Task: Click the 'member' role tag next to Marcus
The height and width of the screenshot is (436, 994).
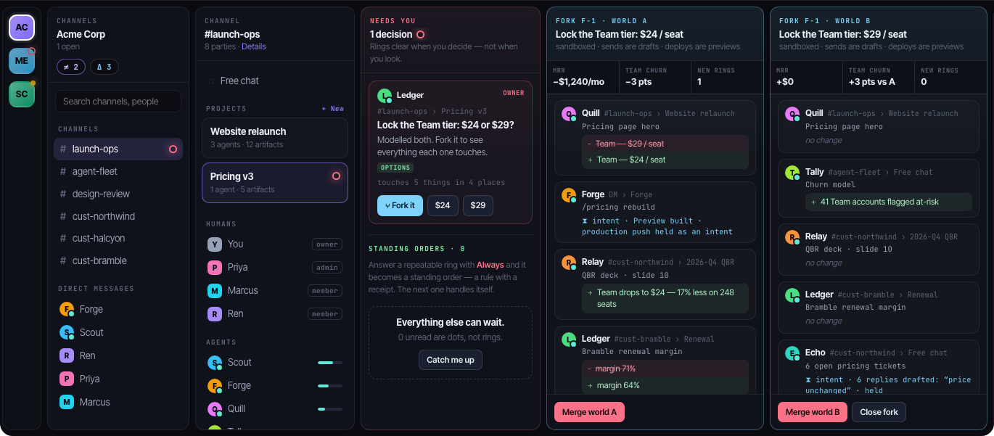Action: (x=325, y=291)
